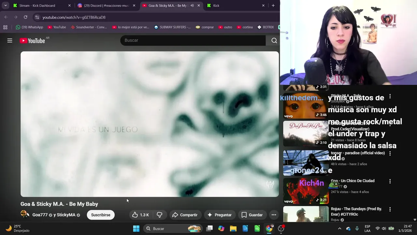
Task: Open the YouTube guide hamburger menu
Action: (x=10, y=40)
